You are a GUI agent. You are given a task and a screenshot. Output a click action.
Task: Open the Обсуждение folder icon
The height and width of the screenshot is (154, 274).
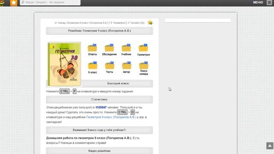coord(110,47)
